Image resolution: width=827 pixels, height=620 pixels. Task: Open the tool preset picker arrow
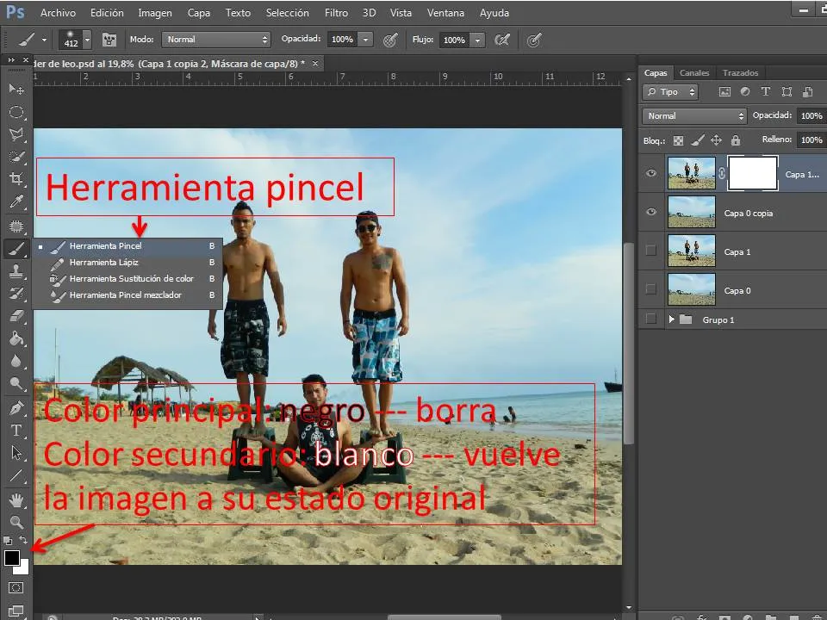coord(44,40)
